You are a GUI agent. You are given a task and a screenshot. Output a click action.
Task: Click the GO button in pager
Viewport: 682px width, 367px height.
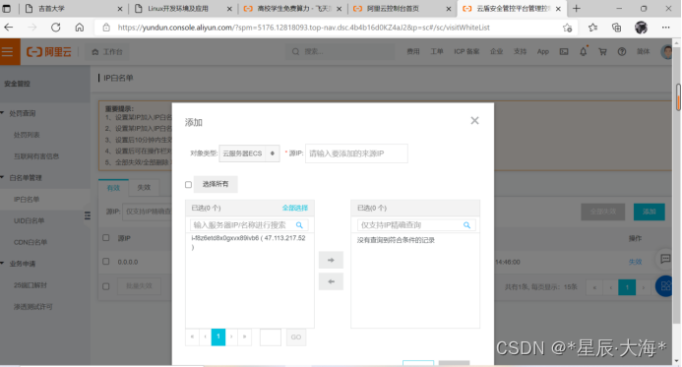point(296,337)
